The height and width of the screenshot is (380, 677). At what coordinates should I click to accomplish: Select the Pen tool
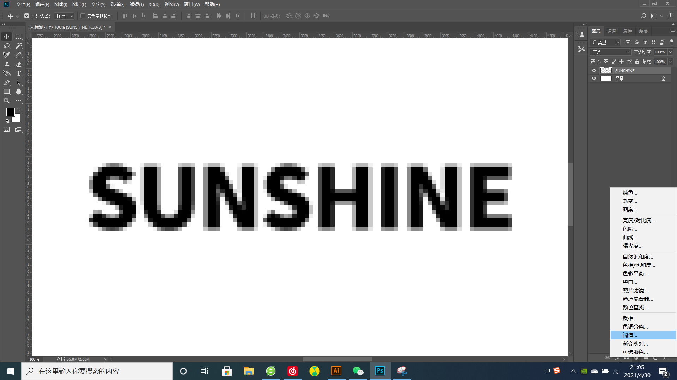(x=7, y=82)
